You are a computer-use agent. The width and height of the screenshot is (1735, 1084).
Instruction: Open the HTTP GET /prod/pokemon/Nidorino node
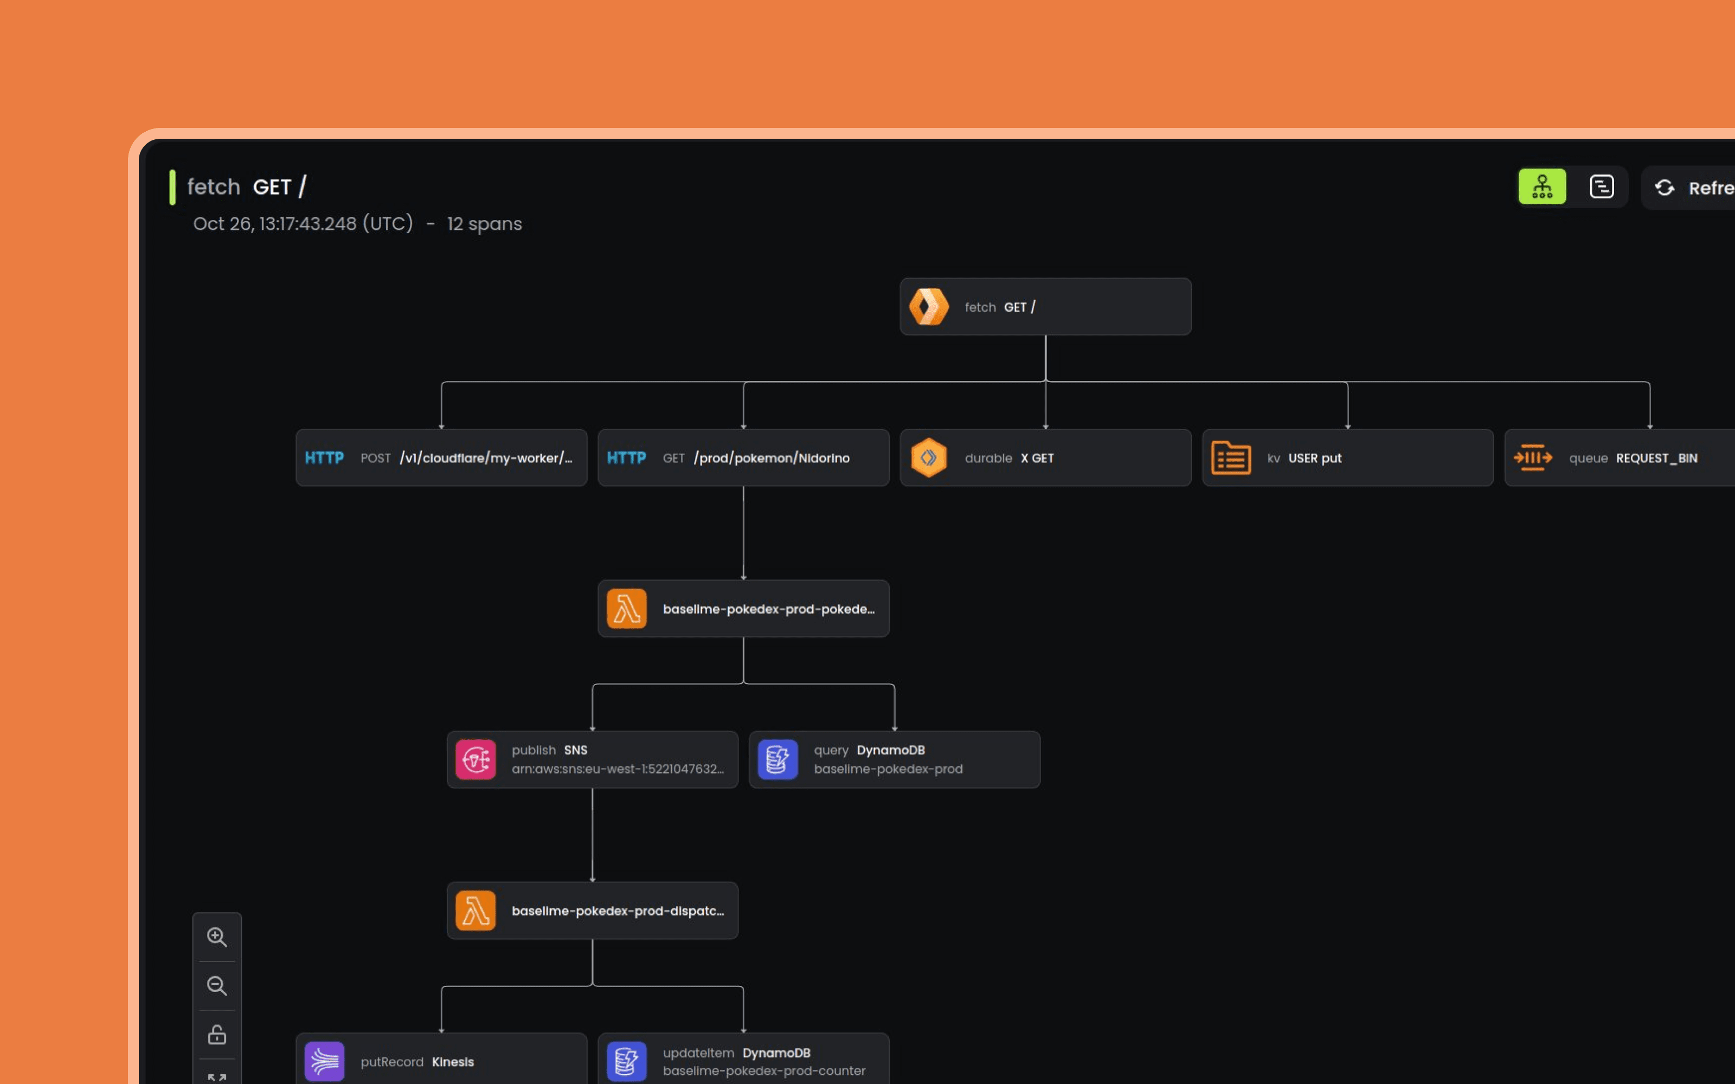(743, 457)
